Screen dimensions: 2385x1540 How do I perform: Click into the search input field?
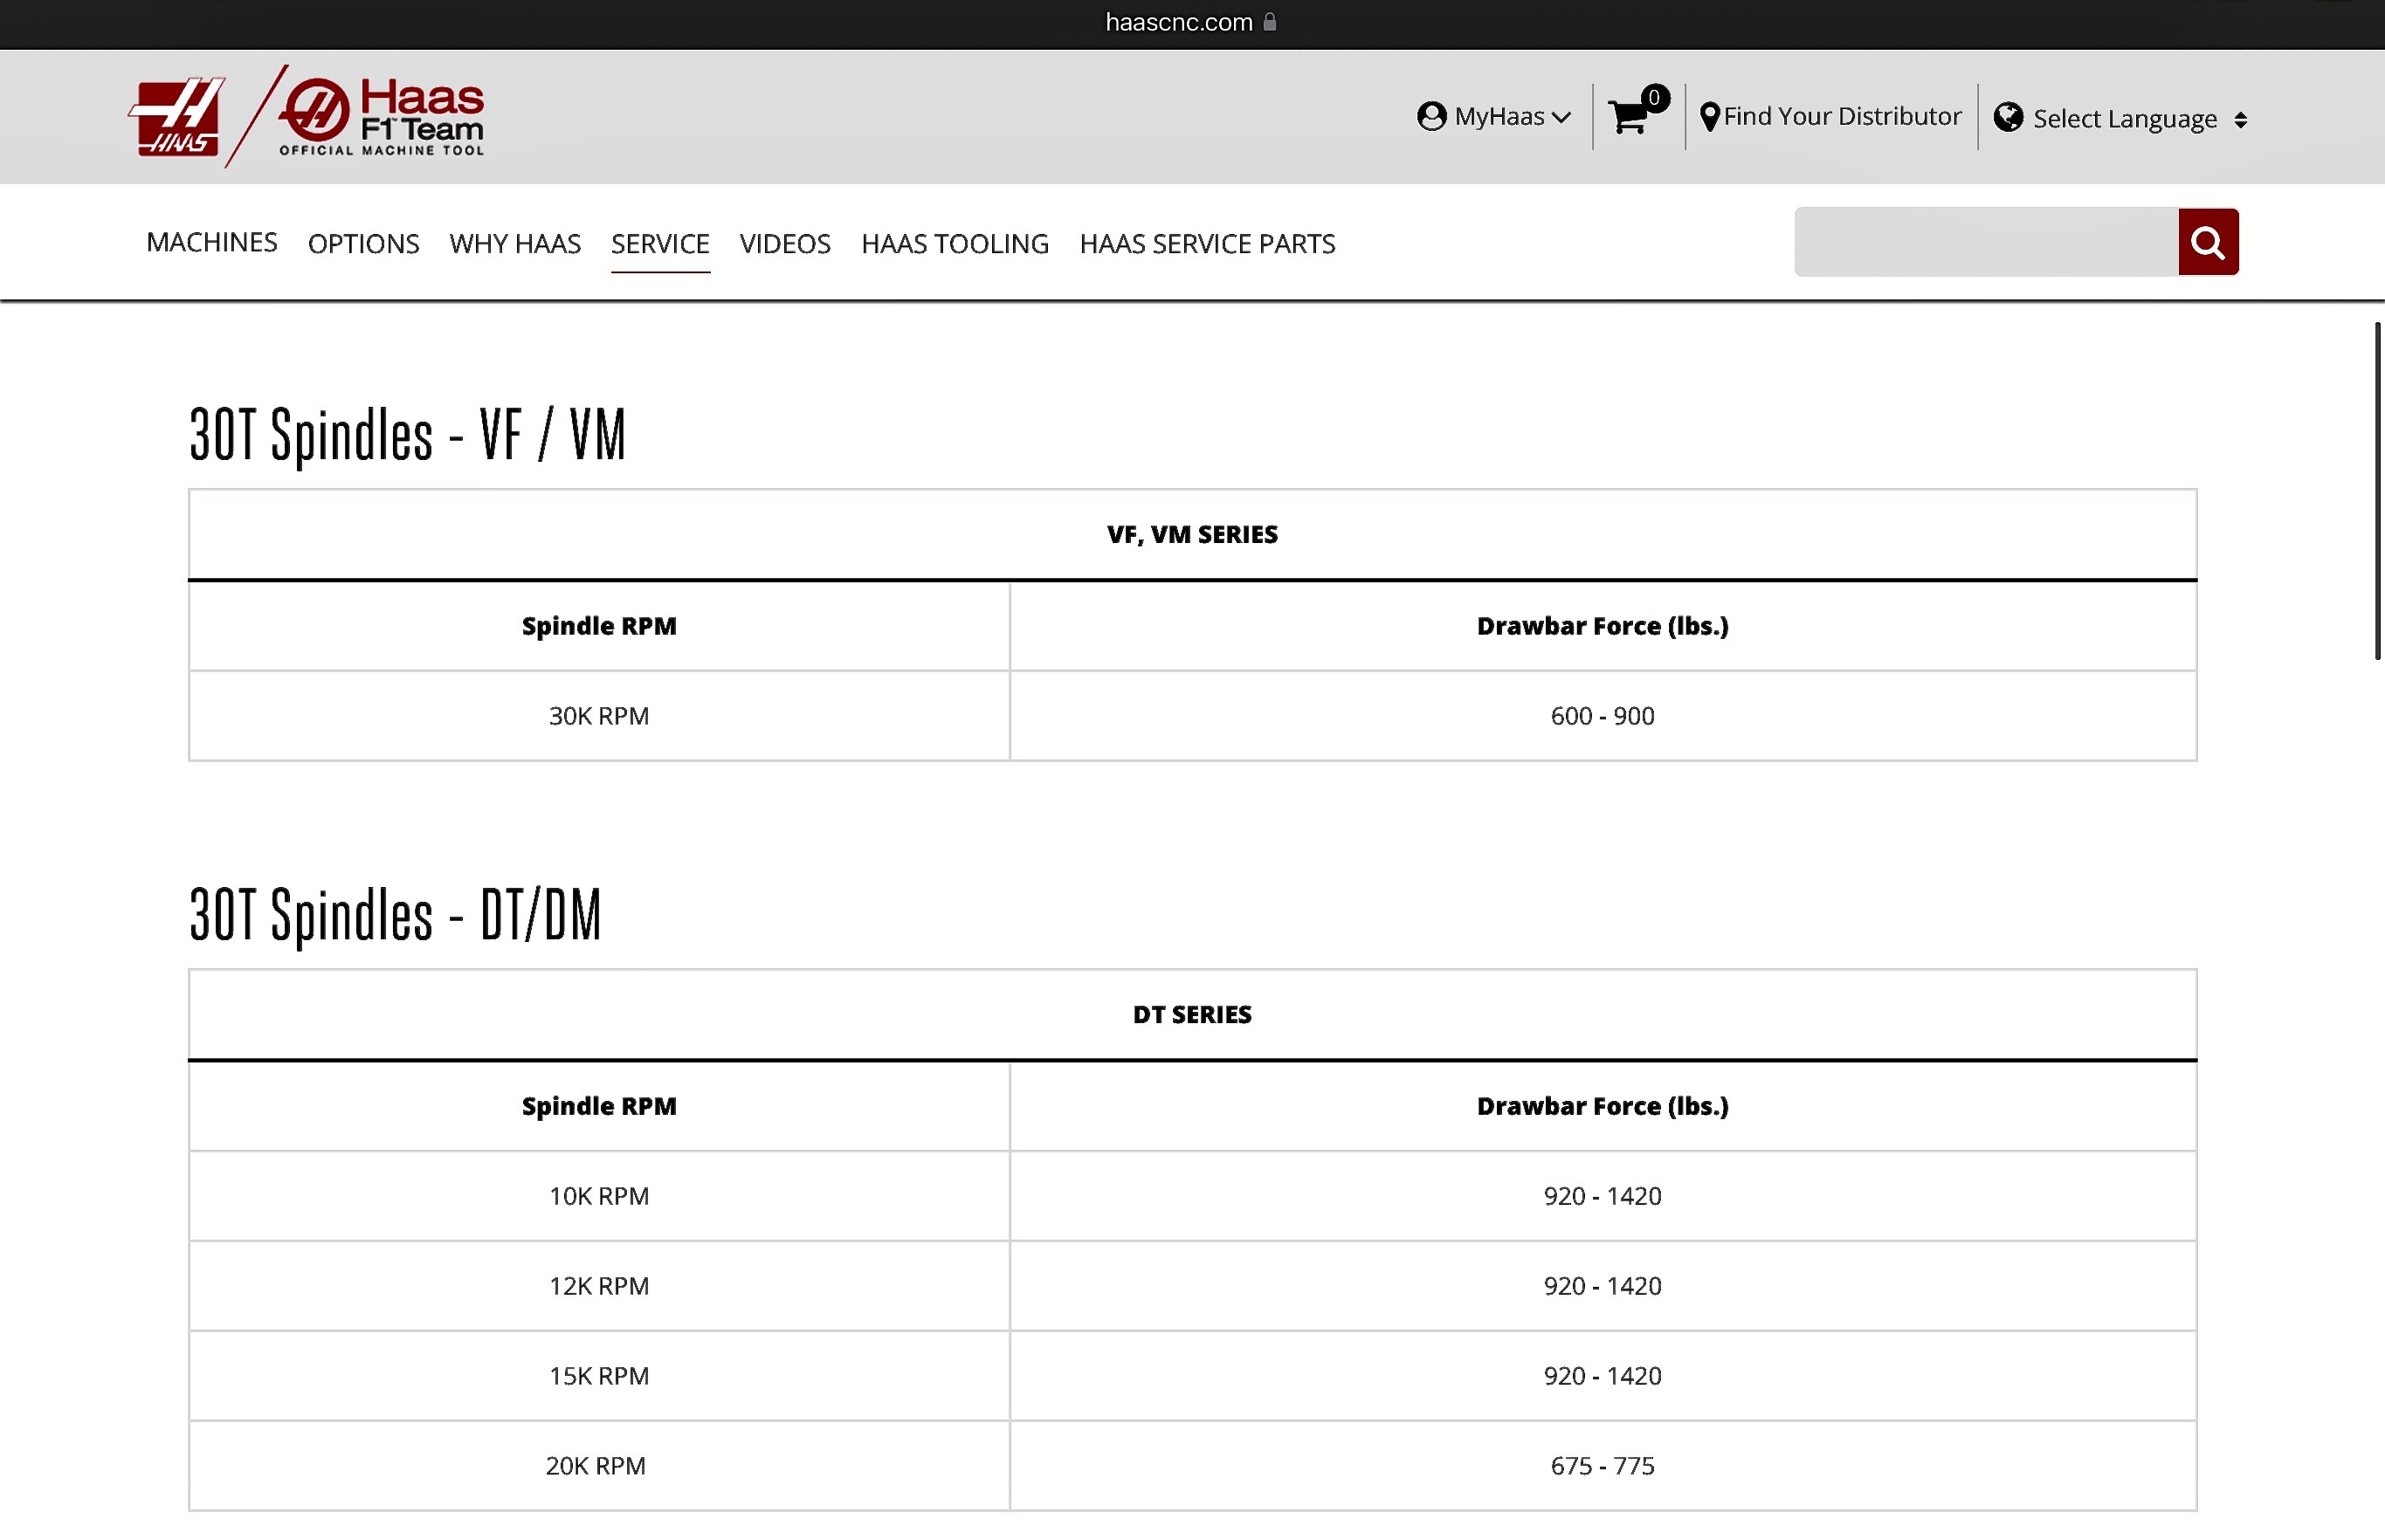[1985, 242]
